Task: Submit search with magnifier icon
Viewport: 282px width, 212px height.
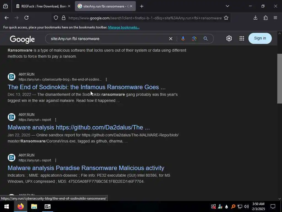Action: [205, 39]
